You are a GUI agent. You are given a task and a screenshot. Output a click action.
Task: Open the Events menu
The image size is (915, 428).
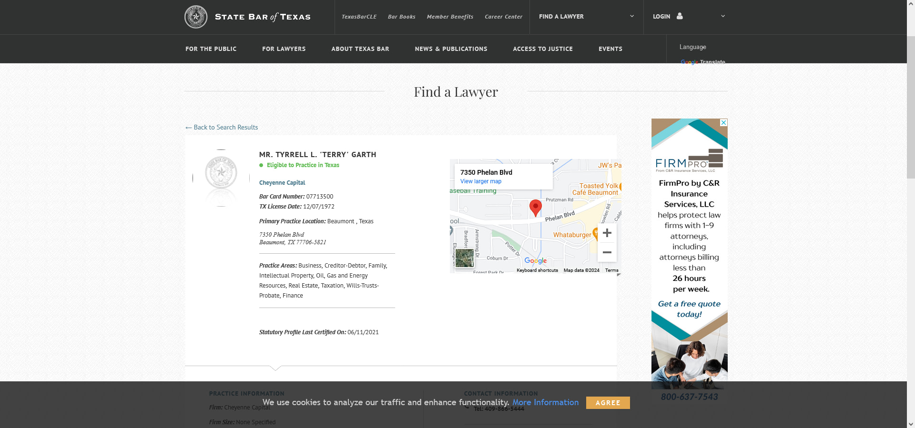(x=610, y=49)
